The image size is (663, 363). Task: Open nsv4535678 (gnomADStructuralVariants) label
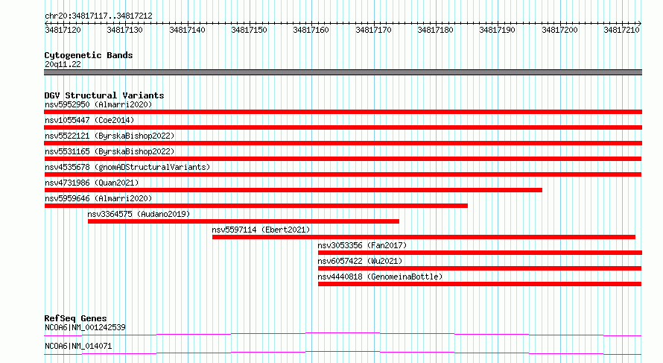pos(127,167)
